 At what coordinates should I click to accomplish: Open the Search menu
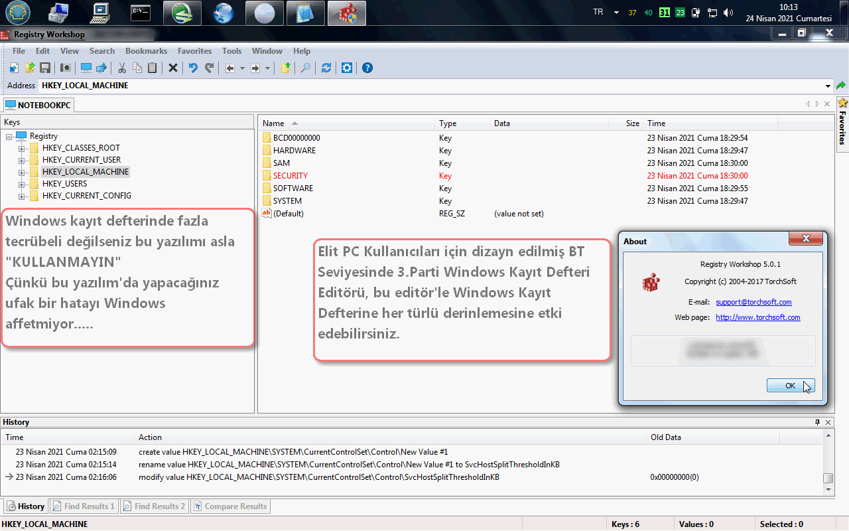coord(102,51)
